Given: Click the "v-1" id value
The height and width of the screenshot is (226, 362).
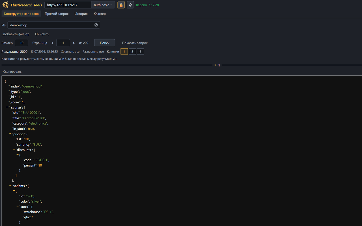Looking at the screenshot, I should [x=30, y=196].
